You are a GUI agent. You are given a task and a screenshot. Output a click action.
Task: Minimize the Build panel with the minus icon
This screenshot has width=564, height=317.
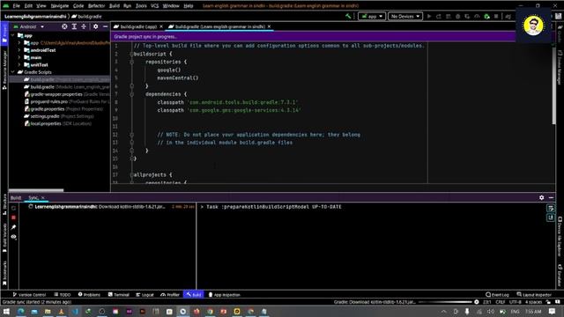[x=551, y=197]
